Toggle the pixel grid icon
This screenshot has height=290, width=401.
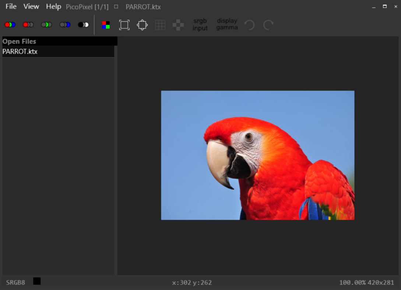pos(160,25)
